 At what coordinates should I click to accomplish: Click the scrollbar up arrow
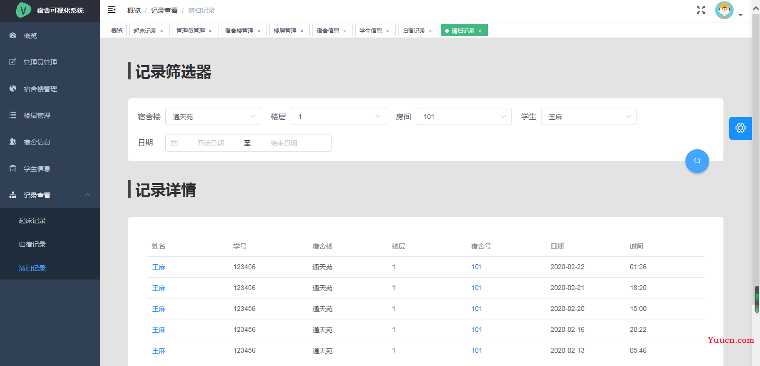click(x=756, y=9)
